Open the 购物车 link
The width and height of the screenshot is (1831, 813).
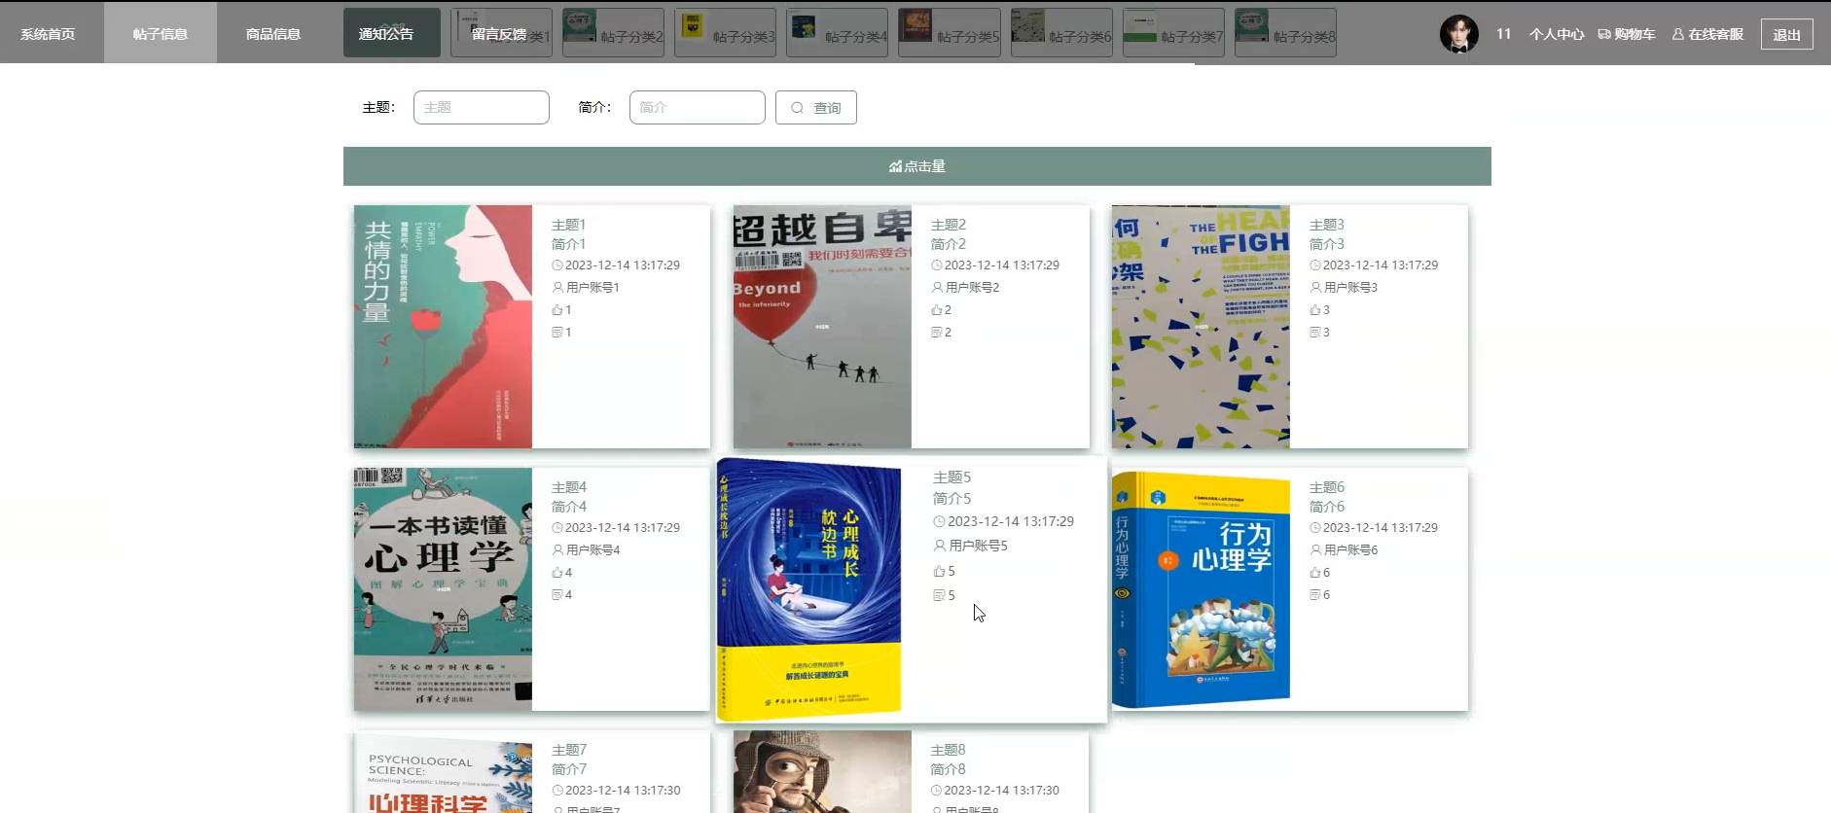(x=1627, y=34)
